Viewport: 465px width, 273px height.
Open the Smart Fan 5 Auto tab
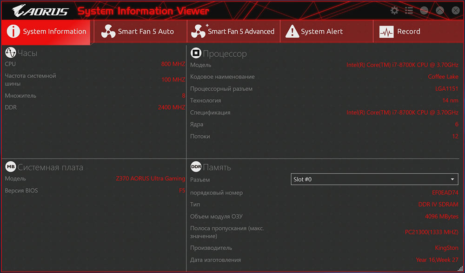tap(140, 32)
